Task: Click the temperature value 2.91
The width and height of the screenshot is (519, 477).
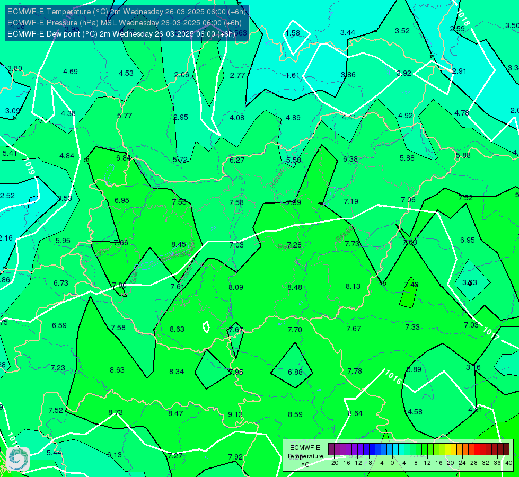Action: tap(460, 71)
